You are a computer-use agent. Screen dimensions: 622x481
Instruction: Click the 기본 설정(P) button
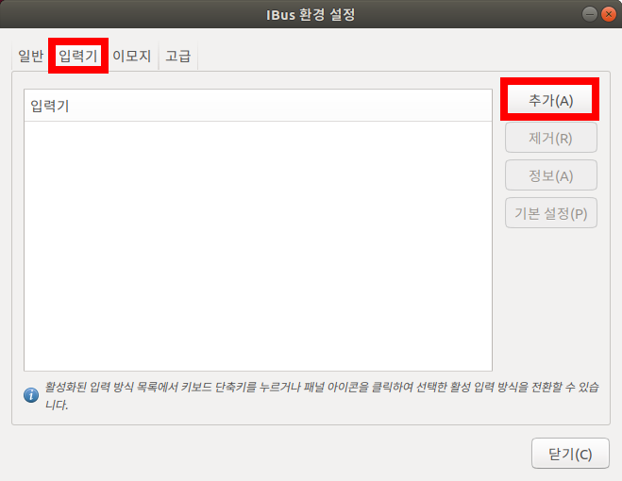(550, 213)
